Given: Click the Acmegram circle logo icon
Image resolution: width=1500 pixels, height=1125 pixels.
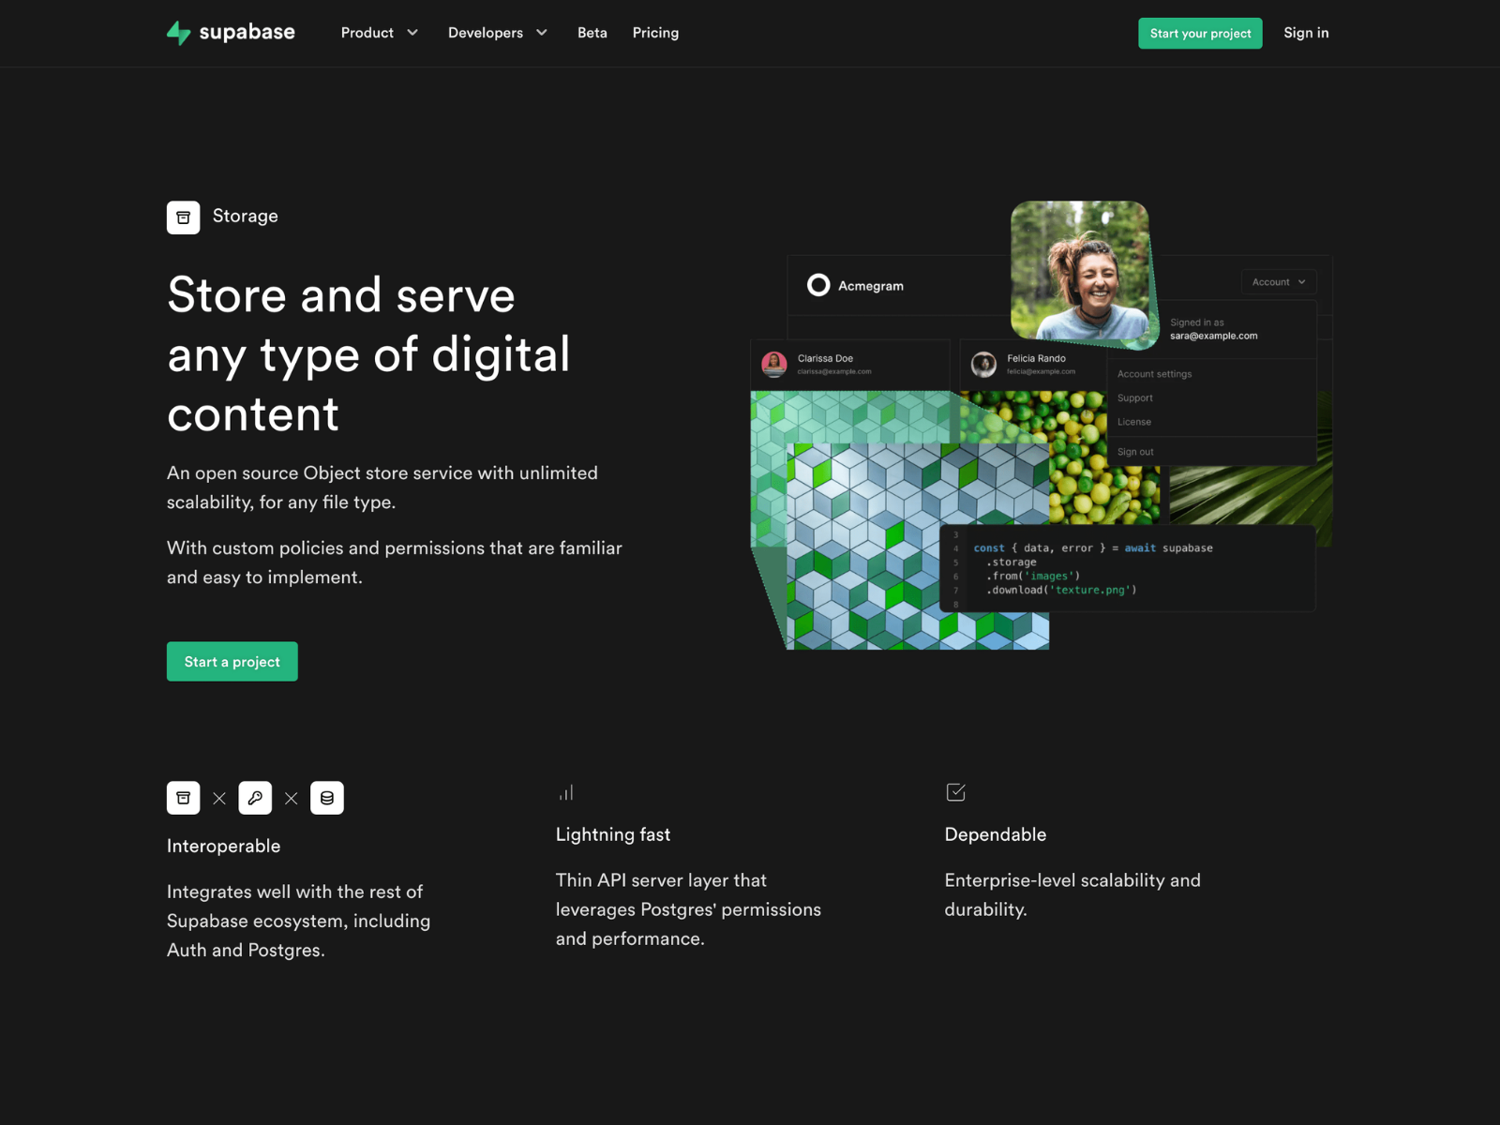Looking at the screenshot, I should (818, 285).
